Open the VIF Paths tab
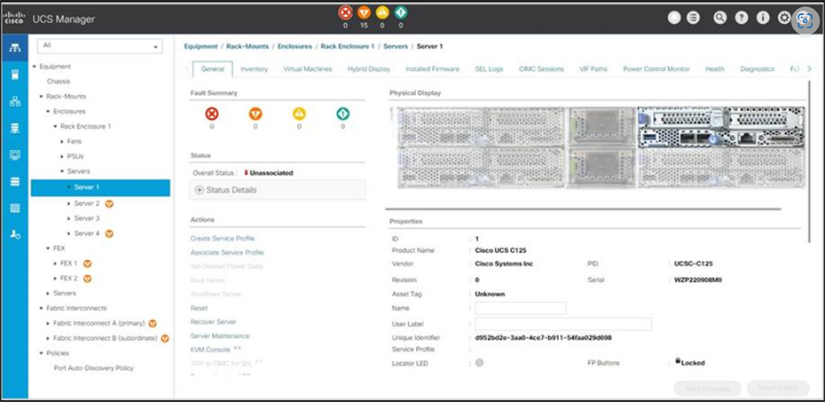 coord(593,69)
